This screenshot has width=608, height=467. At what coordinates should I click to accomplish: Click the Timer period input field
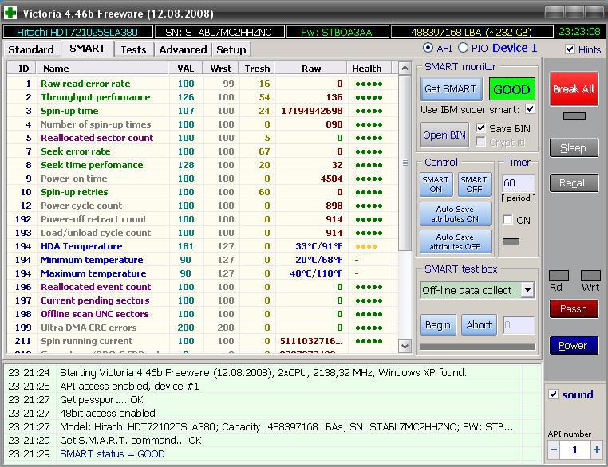[x=518, y=183]
